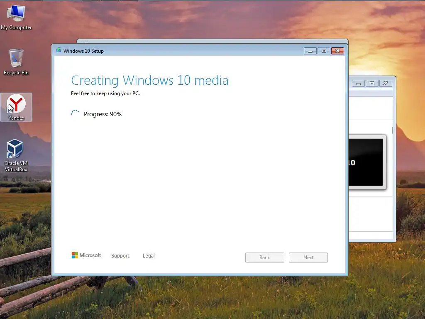Maximize the Windows 10 Setup window
This screenshot has width=425, height=319.
coord(324,51)
